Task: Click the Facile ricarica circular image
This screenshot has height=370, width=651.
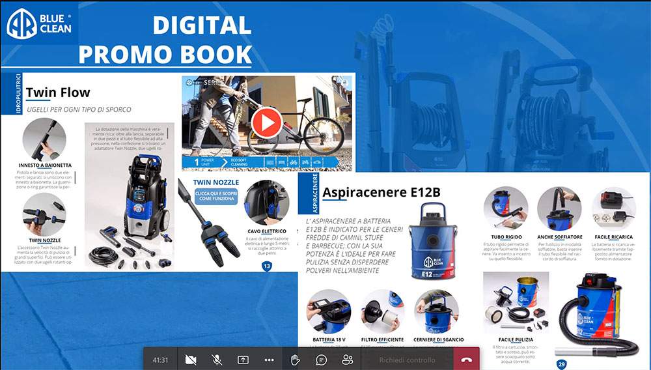Action: click(613, 209)
